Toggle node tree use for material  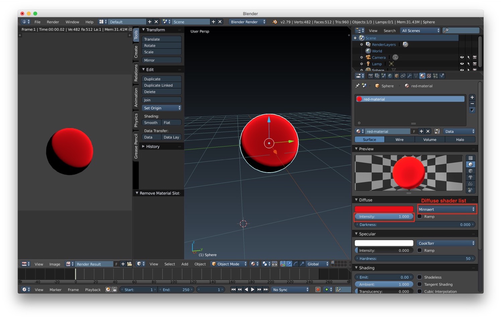click(x=437, y=131)
